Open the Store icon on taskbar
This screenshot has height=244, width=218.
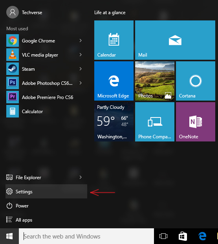point(183,236)
